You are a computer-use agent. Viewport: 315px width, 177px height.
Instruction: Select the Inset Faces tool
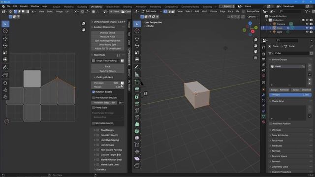tap(137, 97)
